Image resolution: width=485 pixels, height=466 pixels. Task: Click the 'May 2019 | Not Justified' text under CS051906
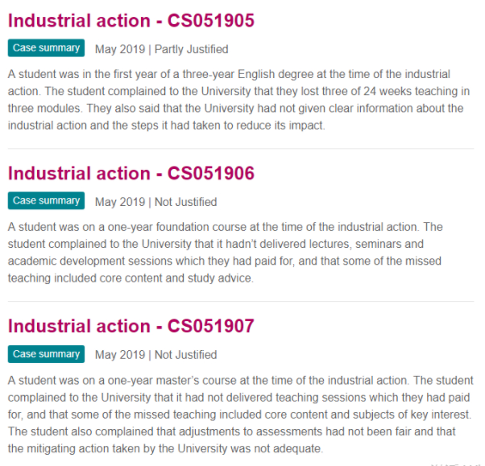156,202
